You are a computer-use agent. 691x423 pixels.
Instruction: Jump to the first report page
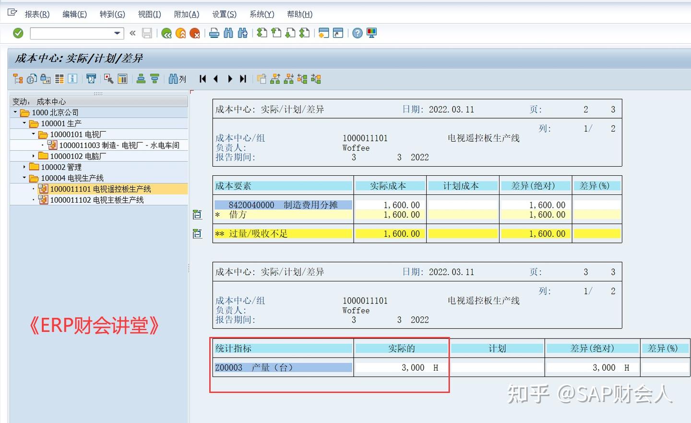click(x=202, y=78)
